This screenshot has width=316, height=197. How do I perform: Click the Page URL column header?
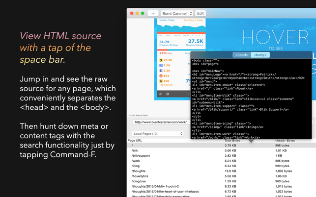tap(135, 141)
